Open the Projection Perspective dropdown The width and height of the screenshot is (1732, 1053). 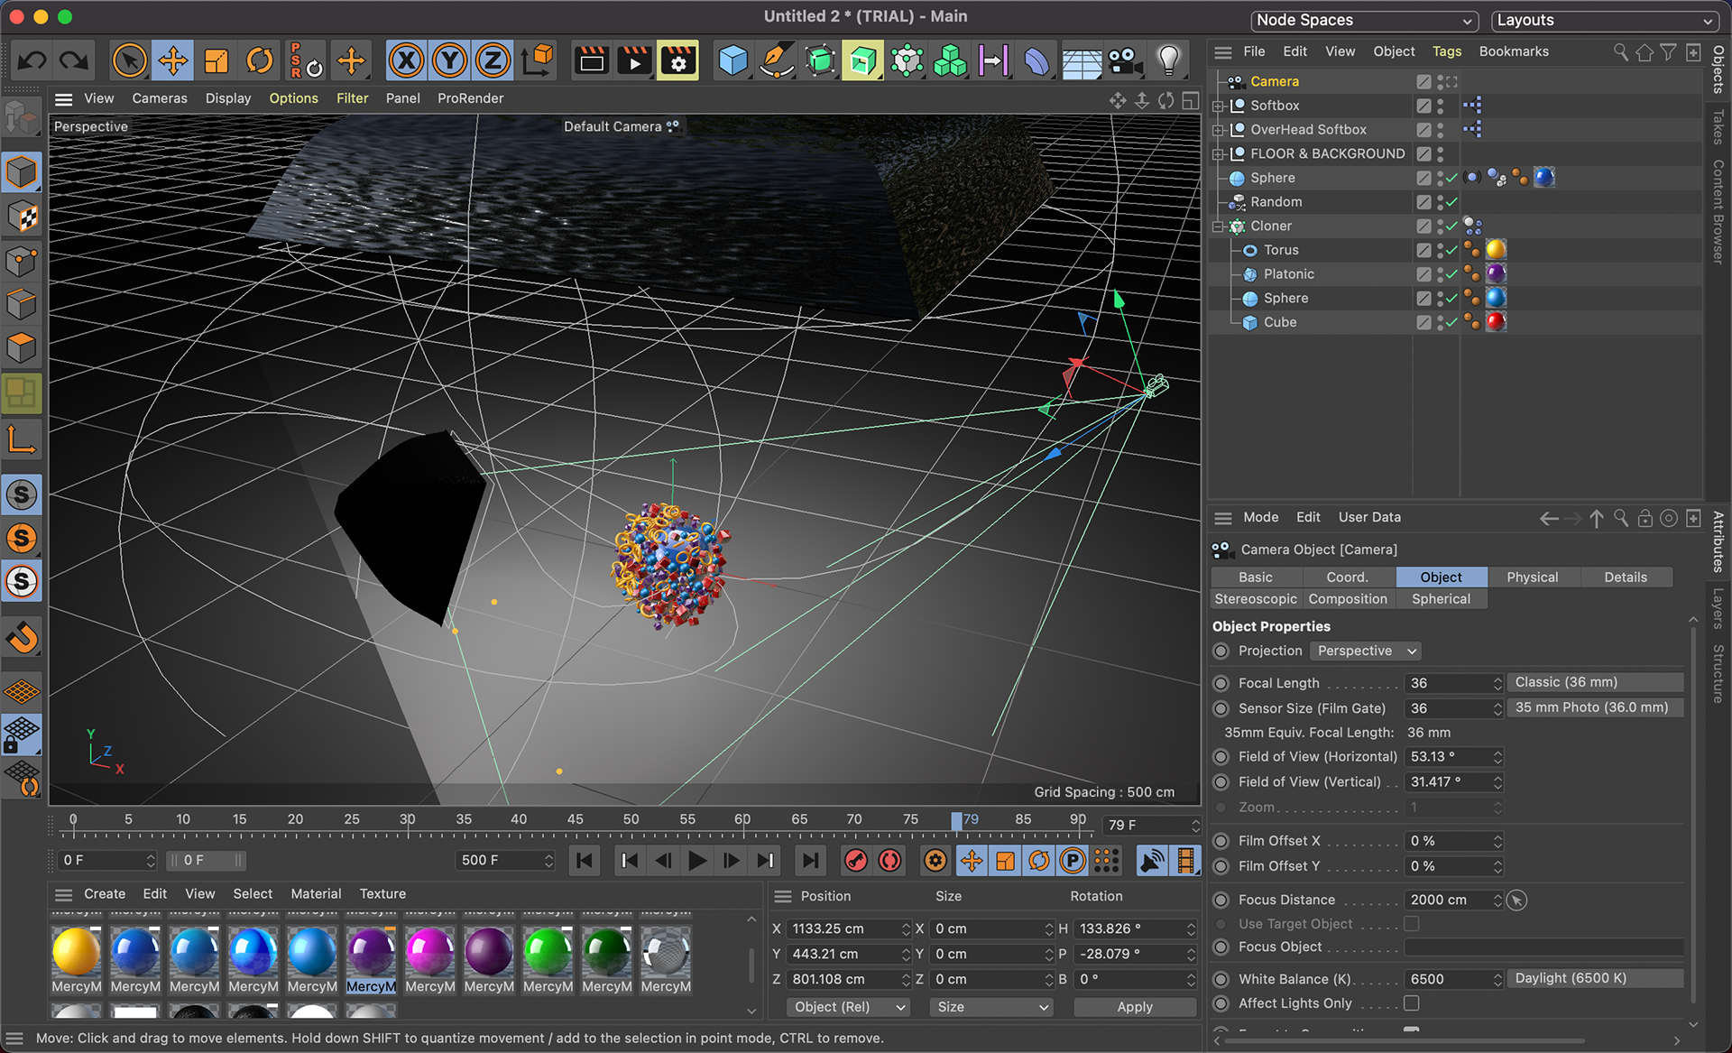pos(1366,651)
